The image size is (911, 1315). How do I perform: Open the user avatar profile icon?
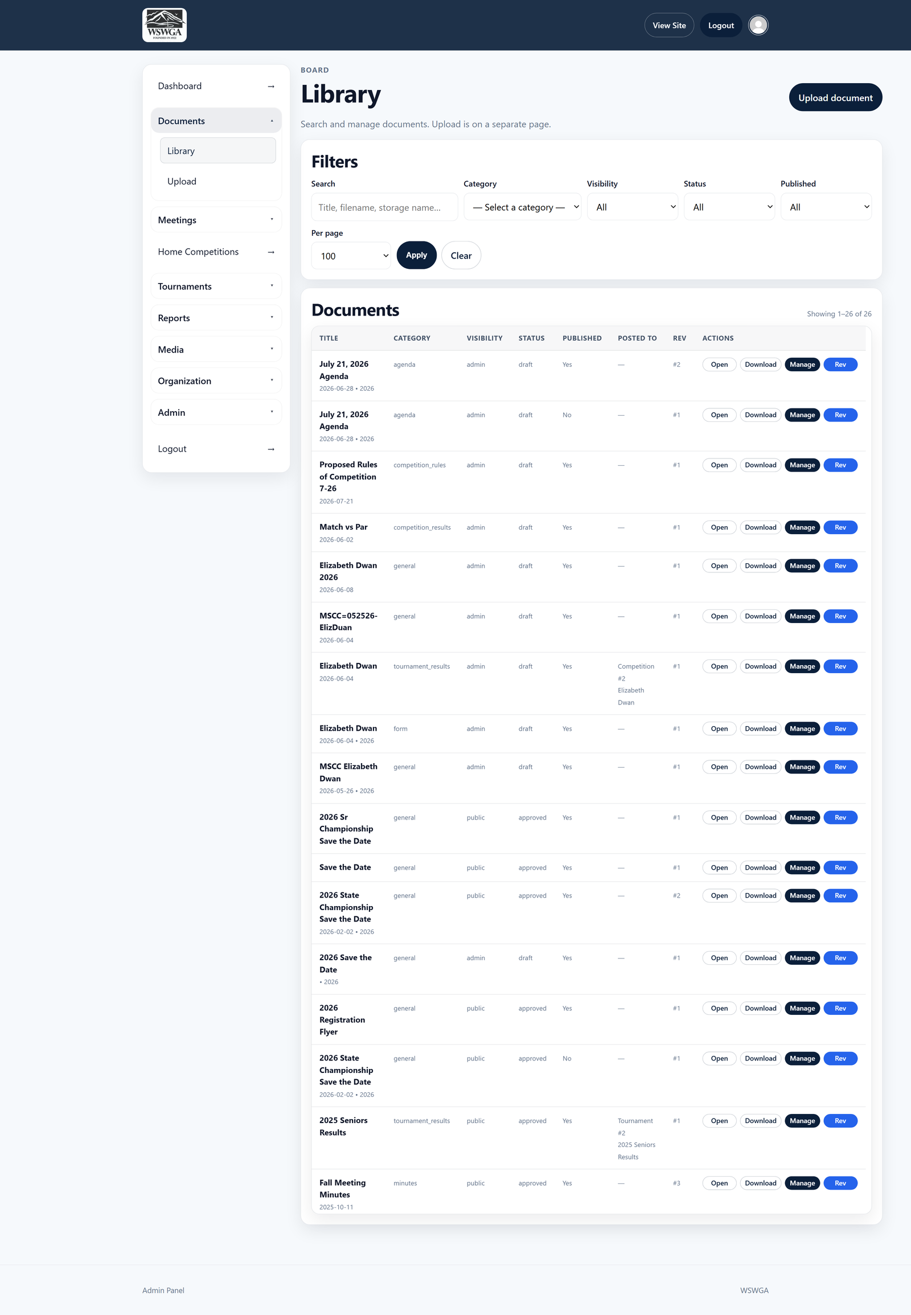[758, 25]
